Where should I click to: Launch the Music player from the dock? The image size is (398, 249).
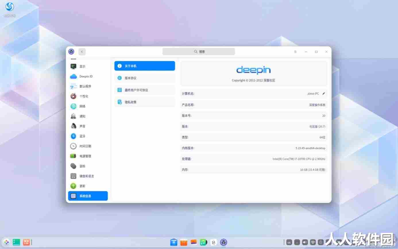click(x=204, y=242)
